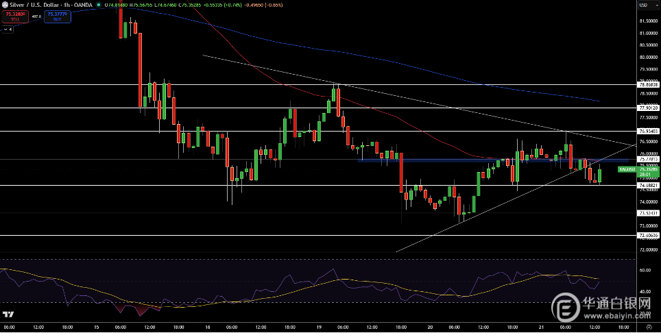Collapse the indicator legend chevron showing 4

click(7, 29)
